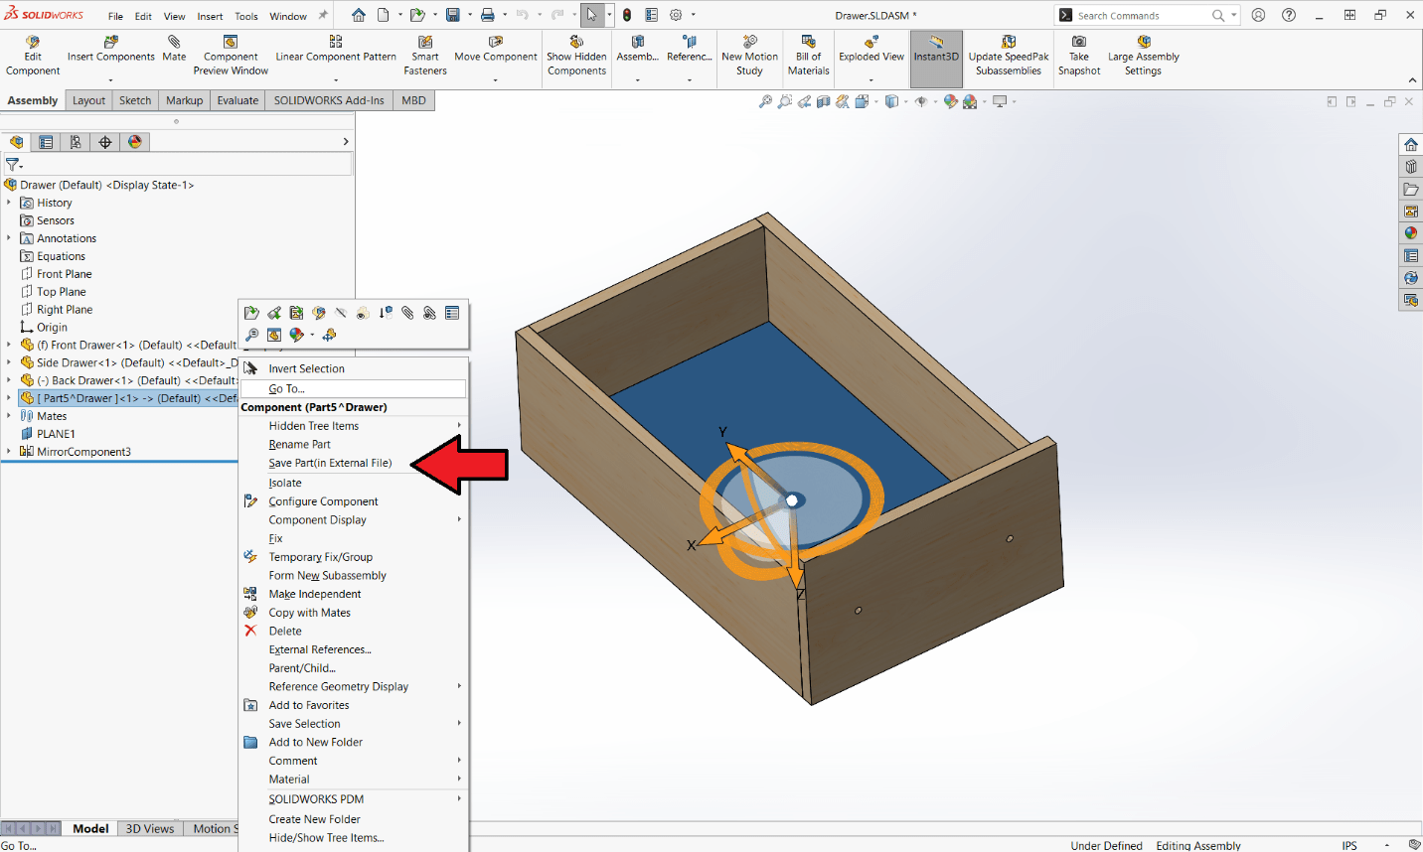The image size is (1423, 852).
Task: Open the Display Style dropdown in heads-up toolbar
Action: point(874,100)
